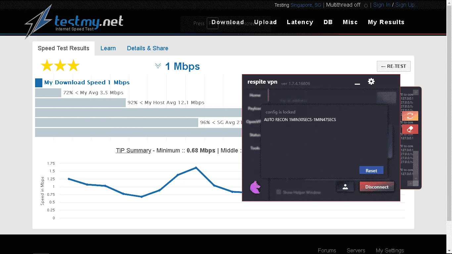This screenshot has height=254, width=452.
Task: Click the 72% < My Avg 3.5 Mbps bar
Action: point(48,93)
